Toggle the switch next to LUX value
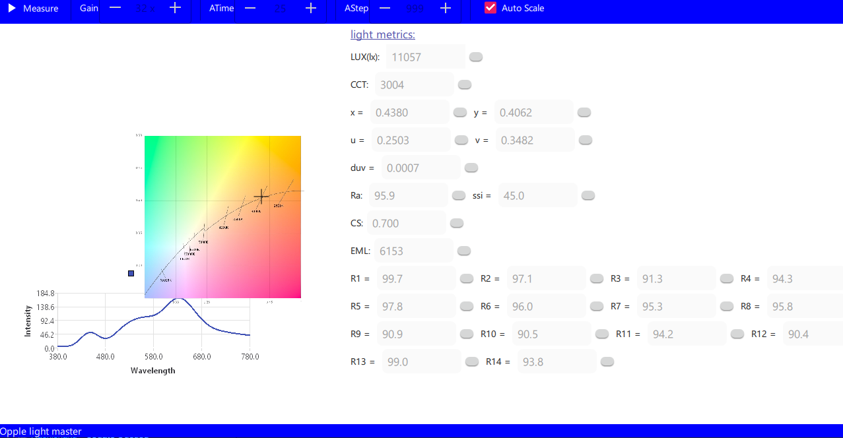The image size is (843, 438). [x=476, y=57]
